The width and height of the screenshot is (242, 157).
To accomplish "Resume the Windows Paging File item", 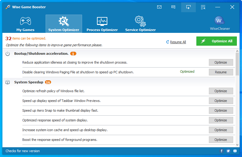I will click(x=221, y=72).
